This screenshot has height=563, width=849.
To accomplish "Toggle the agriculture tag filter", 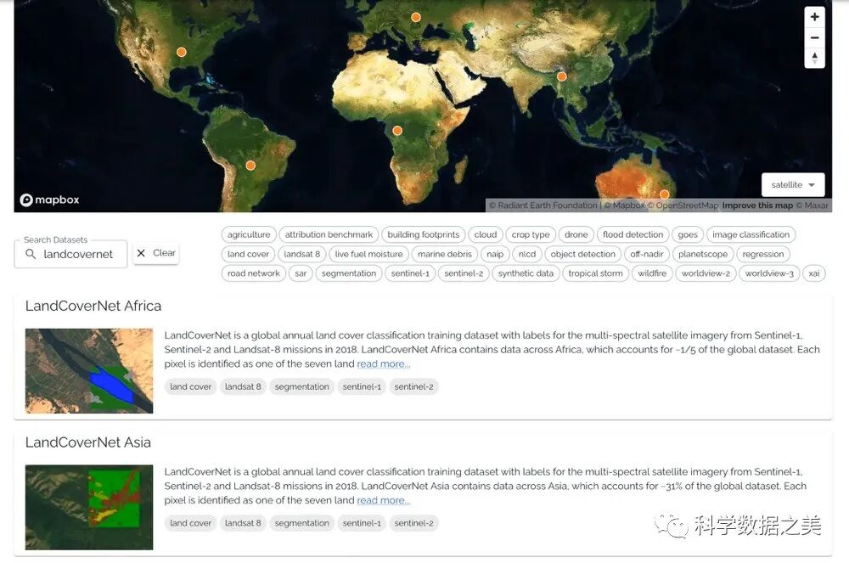I will (x=249, y=235).
